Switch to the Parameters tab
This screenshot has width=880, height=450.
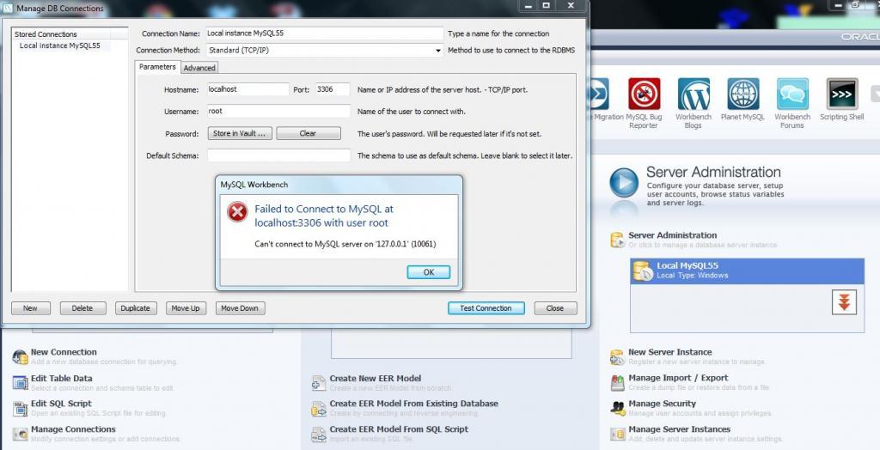[x=158, y=67]
